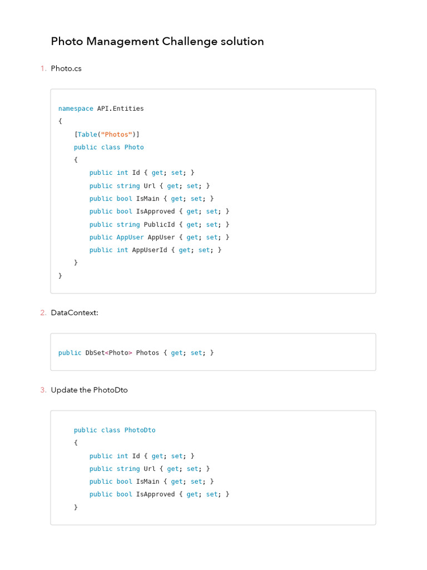The width and height of the screenshot is (427, 570).
Task: Click the public class PhotoDto line
Action: pos(115,430)
